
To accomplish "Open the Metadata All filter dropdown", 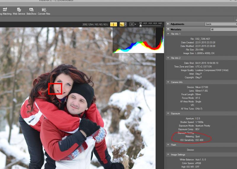I will (x=224, y=30).
